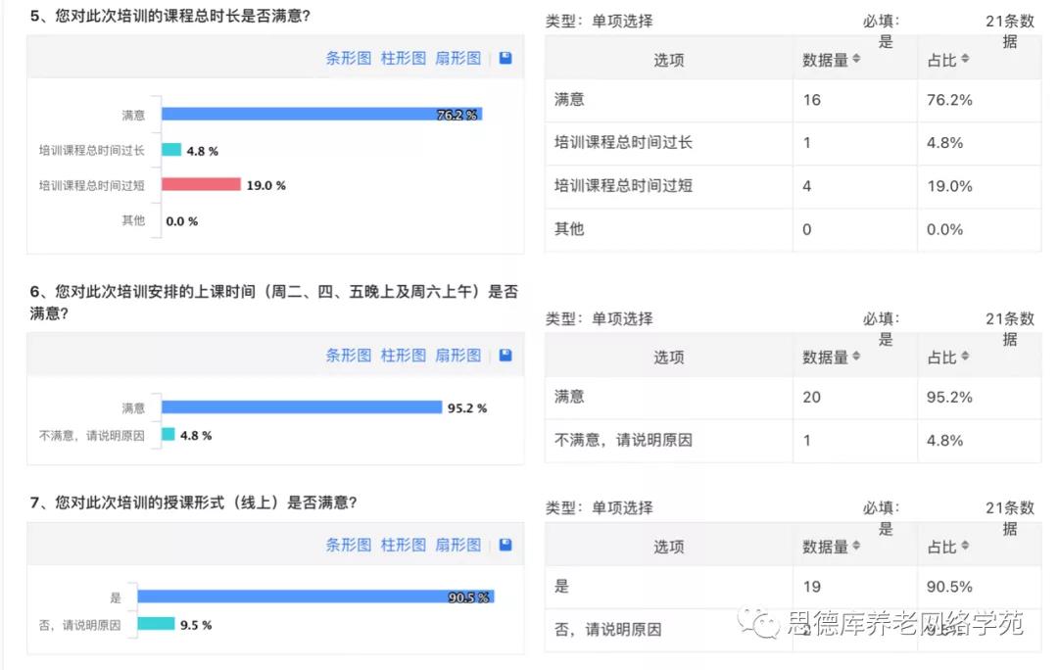
Task: Click the 选项 header in question 5 table
Action: [x=669, y=60]
